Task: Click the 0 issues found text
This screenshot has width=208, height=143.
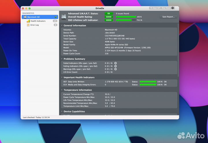Action: click(x=122, y=14)
